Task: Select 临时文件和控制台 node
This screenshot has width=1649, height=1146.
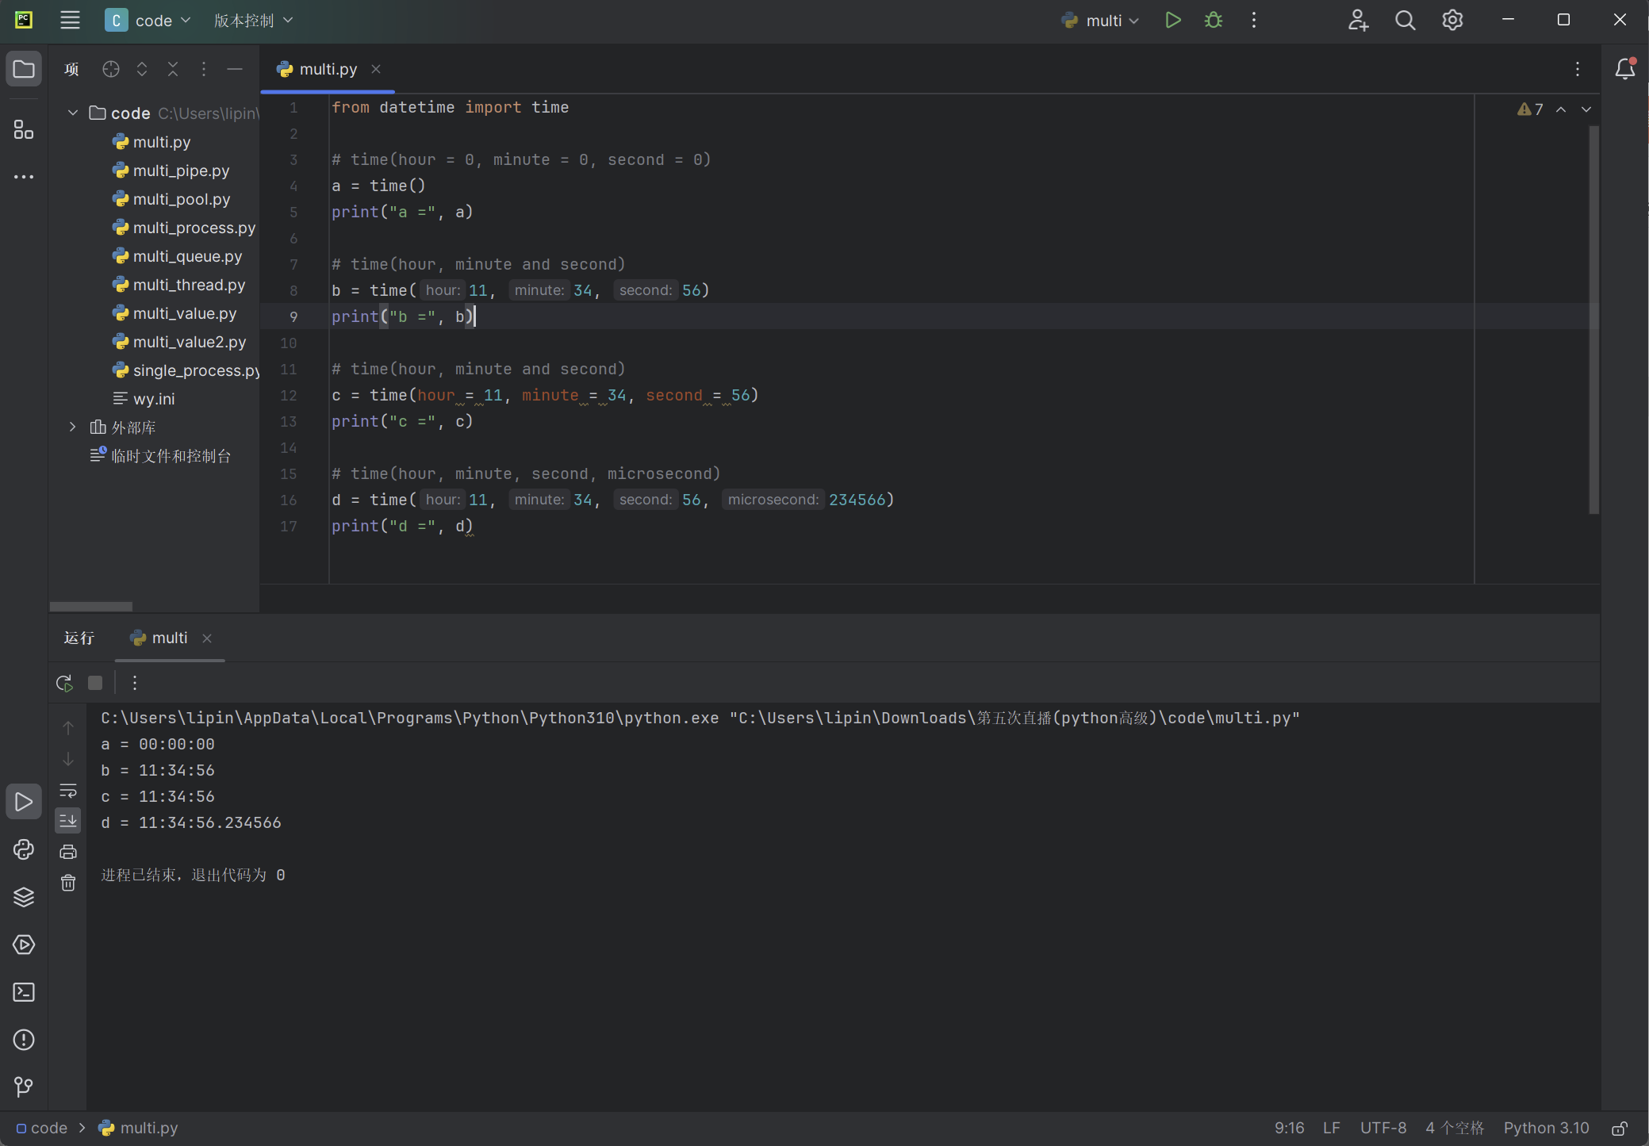Action: tap(171, 456)
